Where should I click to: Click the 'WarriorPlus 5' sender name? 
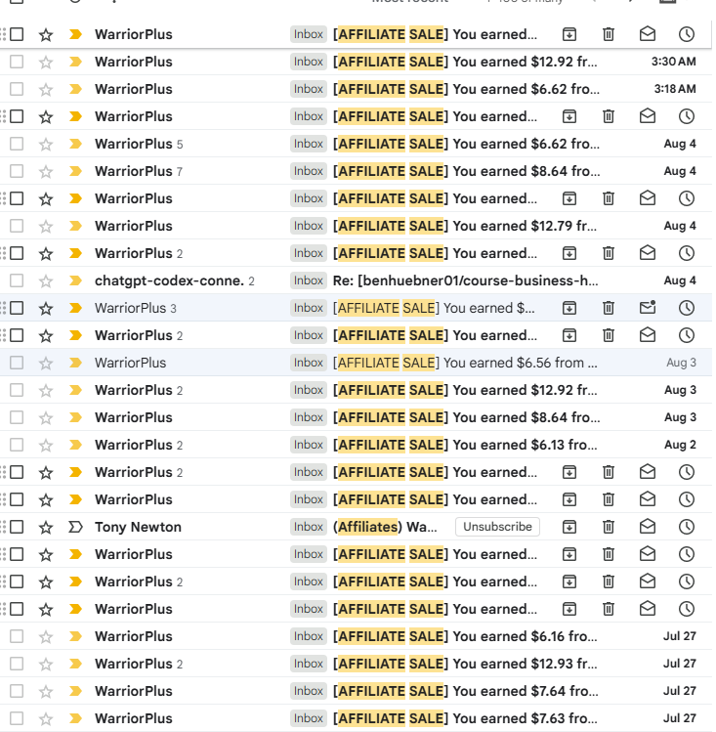(139, 144)
